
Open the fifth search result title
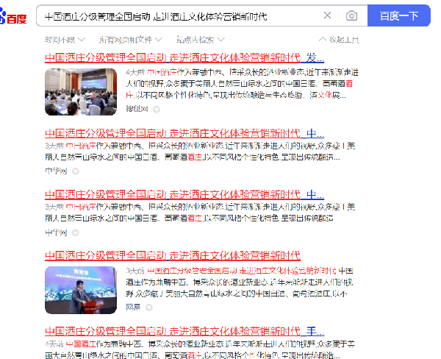[x=184, y=330]
